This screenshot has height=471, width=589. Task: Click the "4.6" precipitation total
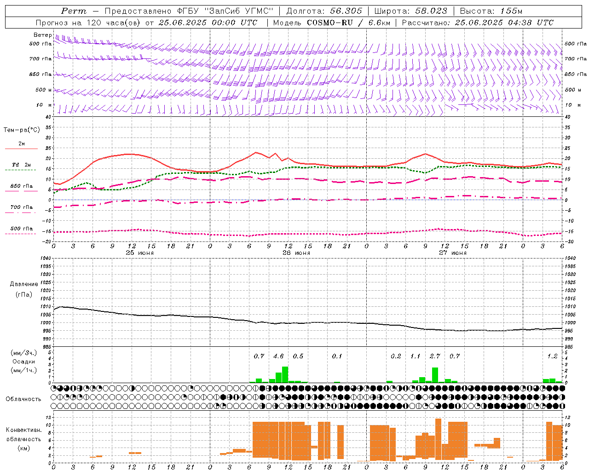278,356
